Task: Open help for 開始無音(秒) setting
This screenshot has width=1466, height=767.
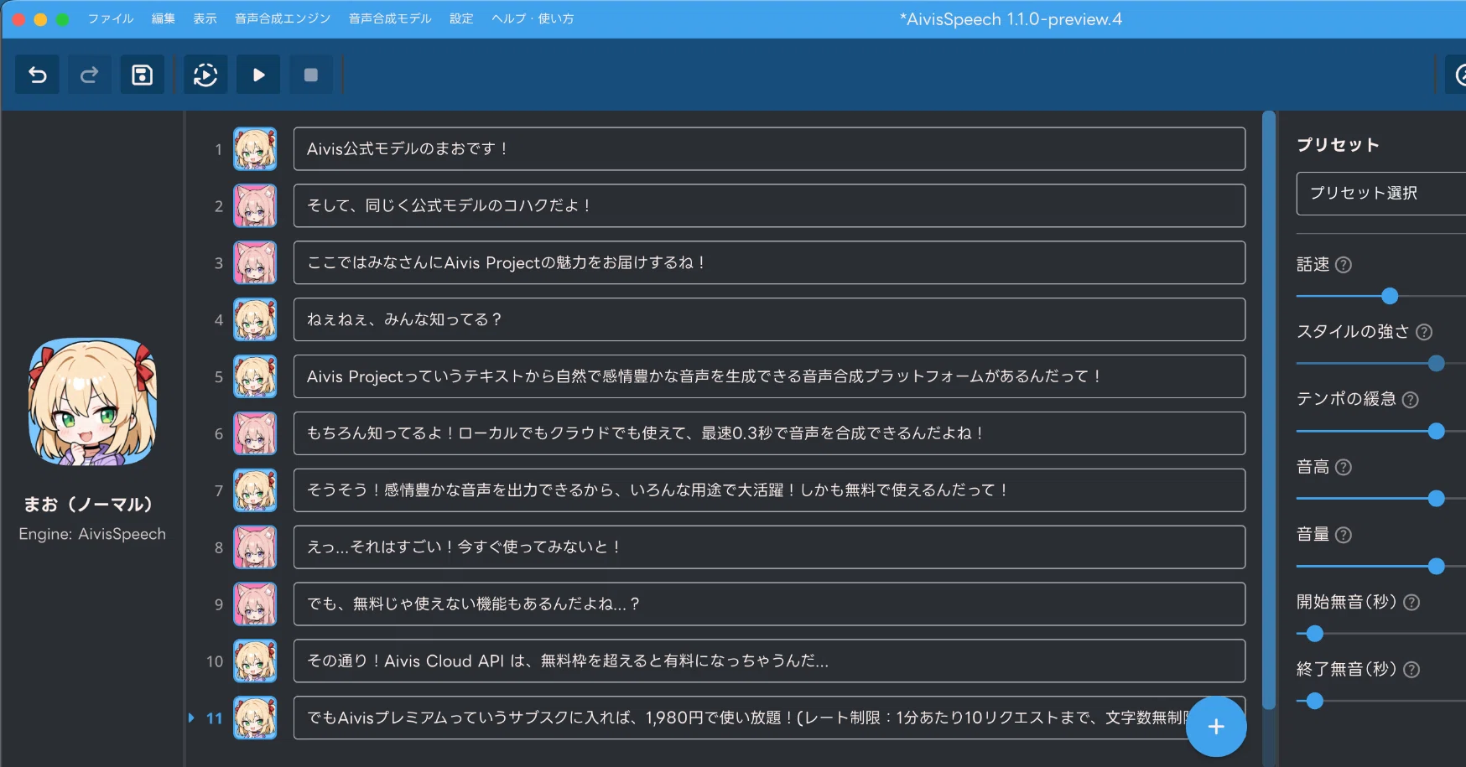Action: (1411, 602)
